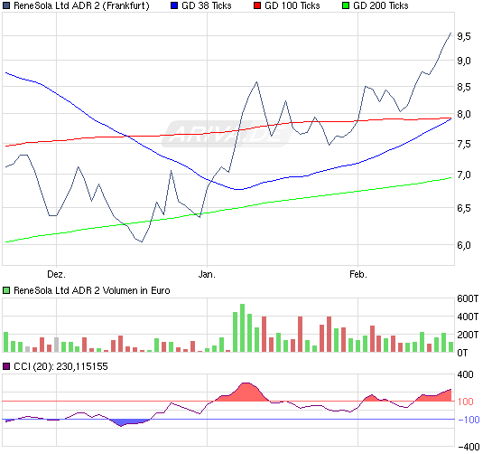Click the 'Dez.' month axis label
The image size is (492, 454).
click(x=57, y=274)
